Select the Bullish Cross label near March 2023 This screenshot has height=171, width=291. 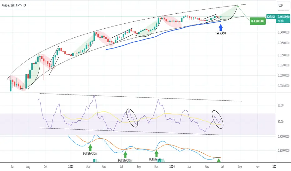[90, 153]
